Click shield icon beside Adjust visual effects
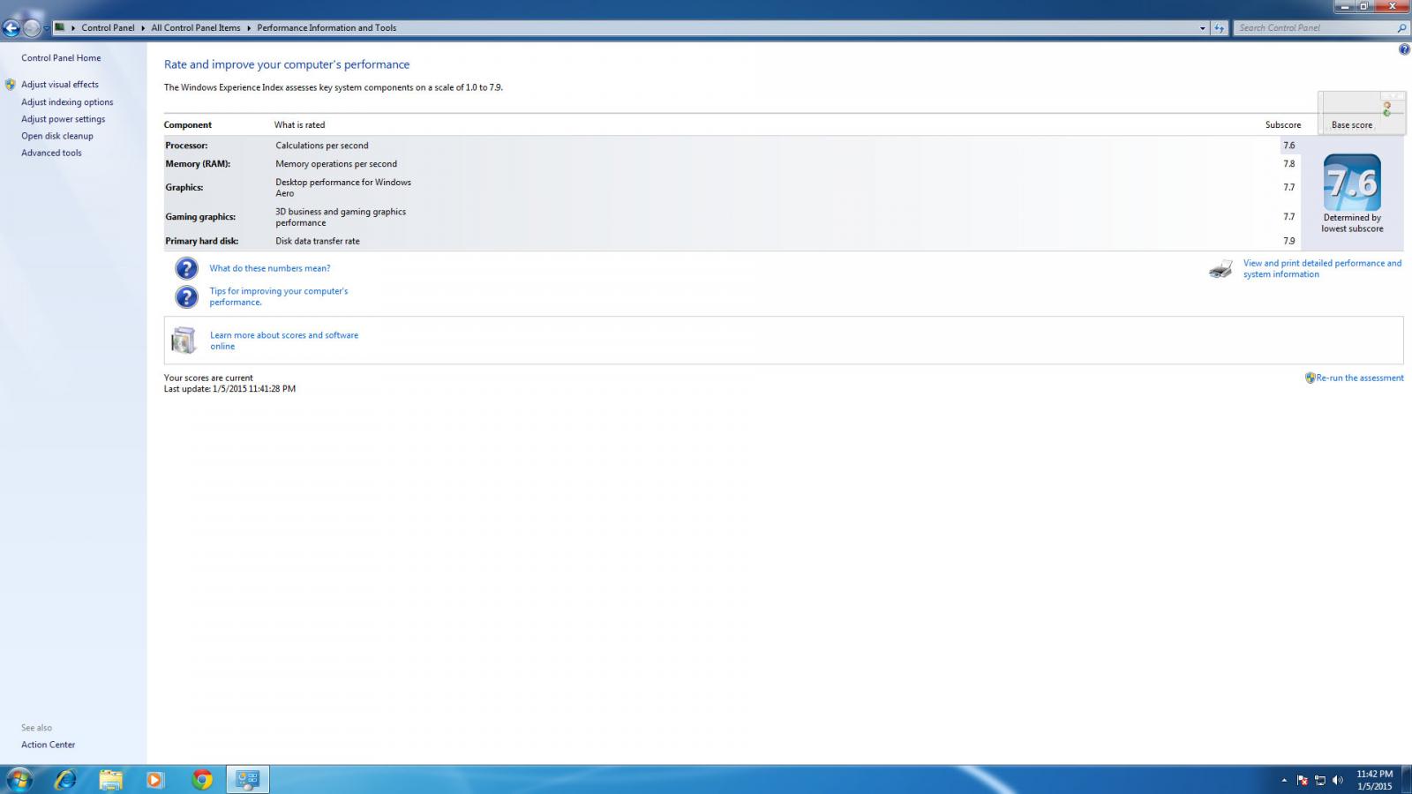1412x794 pixels. tap(11, 85)
